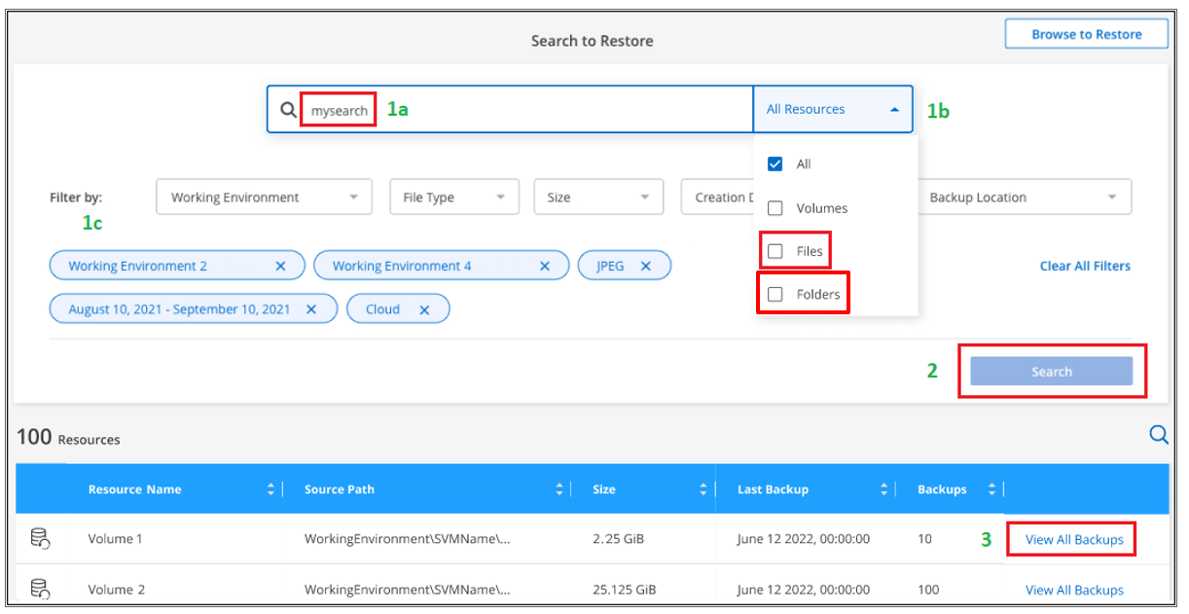Check the Folders checkbox

(x=775, y=294)
